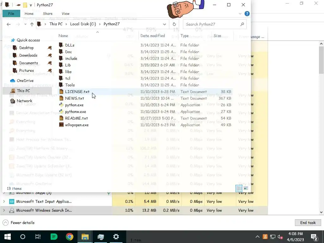Open the Home ribbon tab
Viewport: 324px width, 243px height.
click(x=29, y=14)
